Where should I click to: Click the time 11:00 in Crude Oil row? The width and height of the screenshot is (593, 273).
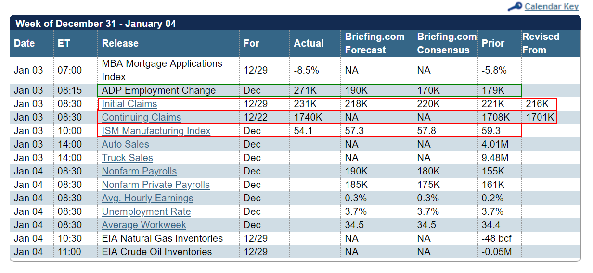tap(70, 252)
